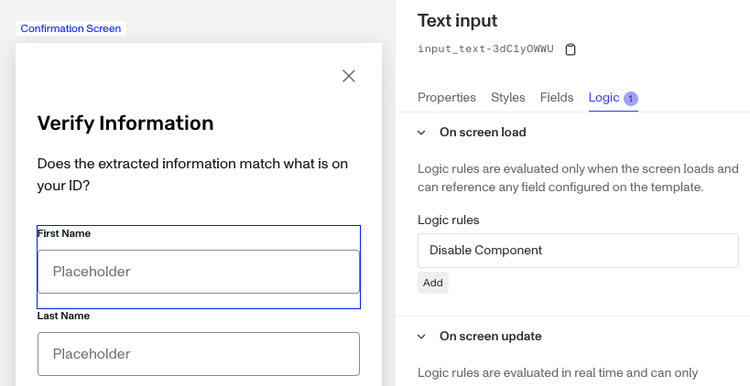
Task: Switch to the Properties tab
Action: pos(447,98)
